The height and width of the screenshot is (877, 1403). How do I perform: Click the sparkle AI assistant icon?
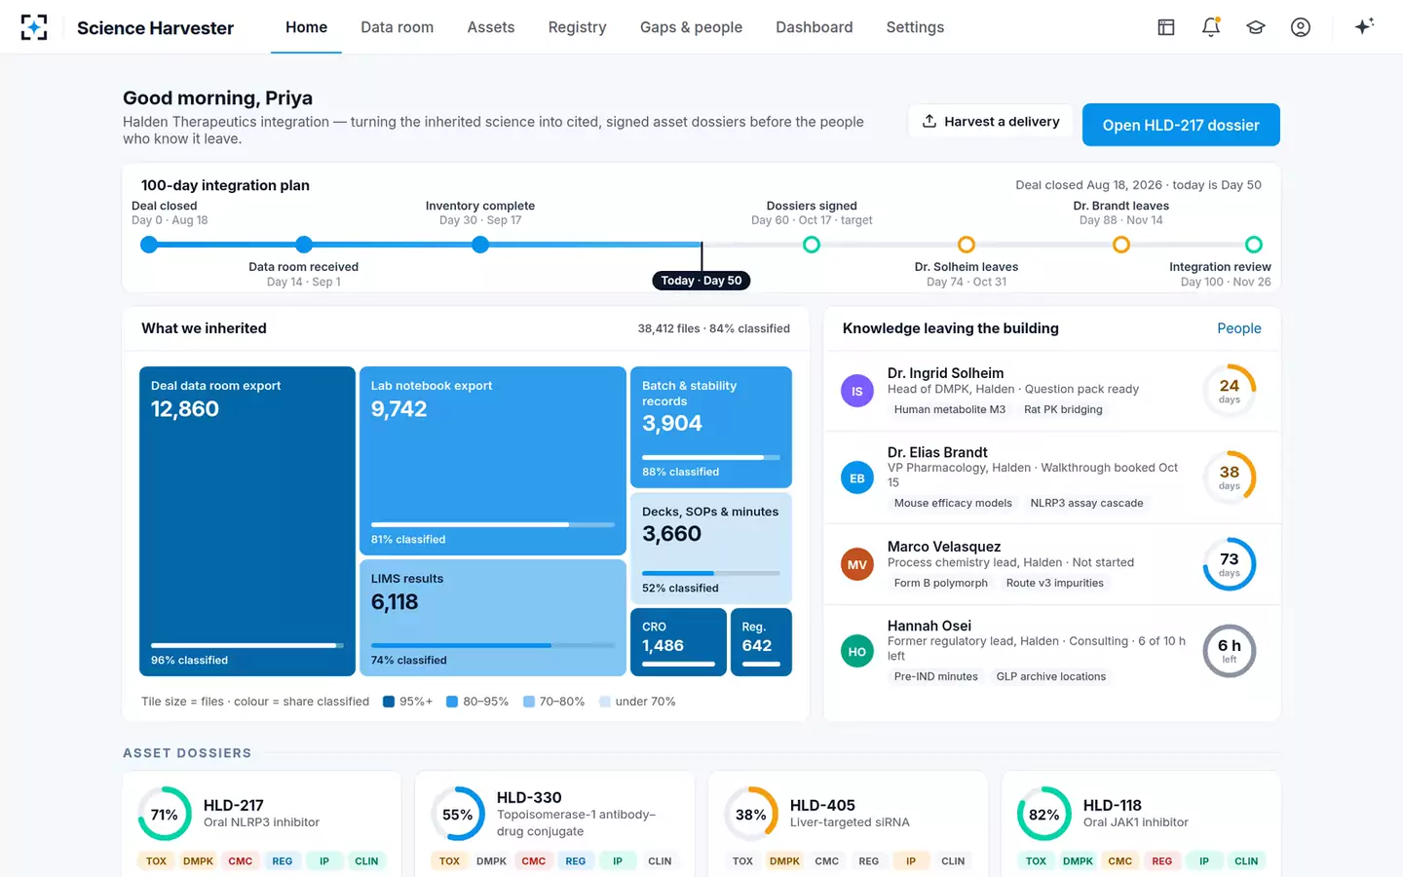(1364, 26)
